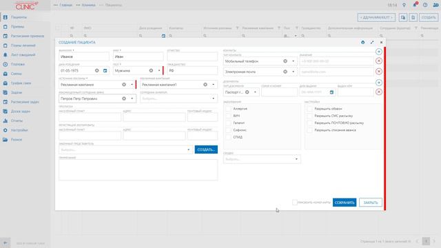Click the surname field containing Иванов
The width and height of the screenshot is (441, 248).
coord(84,56)
